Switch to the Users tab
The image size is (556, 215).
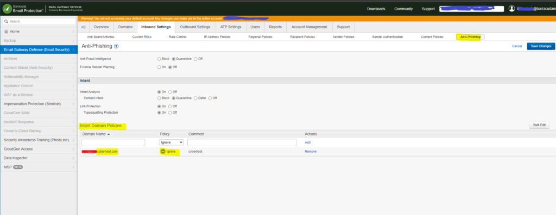click(x=255, y=27)
